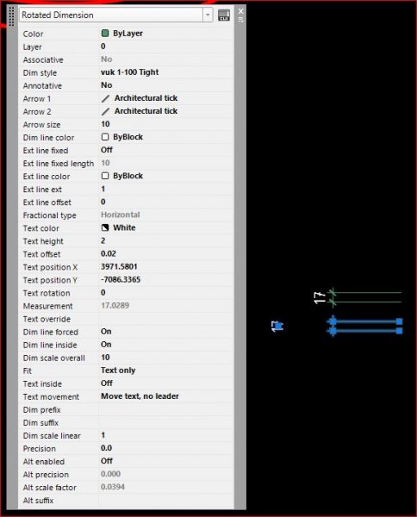Click the Text height value field

point(166,241)
